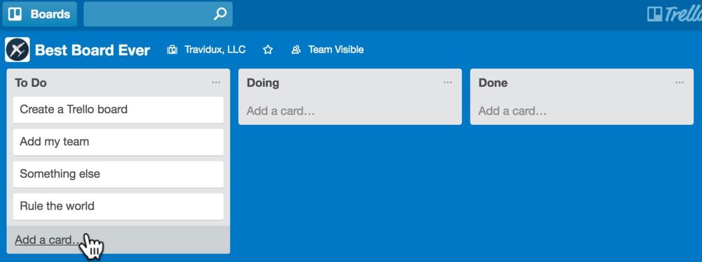Open the 'Add my team' card

click(x=118, y=142)
